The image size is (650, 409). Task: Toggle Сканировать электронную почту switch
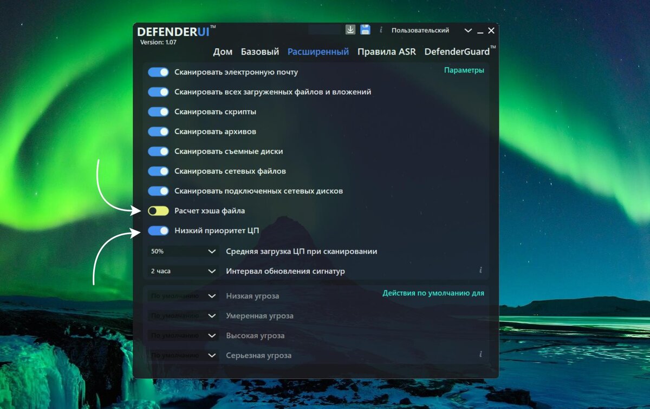pyautogui.click(x=159, y=72)
